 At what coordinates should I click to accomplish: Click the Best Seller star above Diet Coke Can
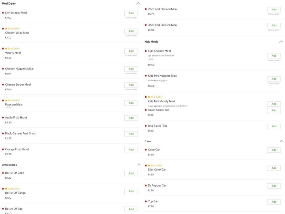pyautogui.click(x=149, y=165)
